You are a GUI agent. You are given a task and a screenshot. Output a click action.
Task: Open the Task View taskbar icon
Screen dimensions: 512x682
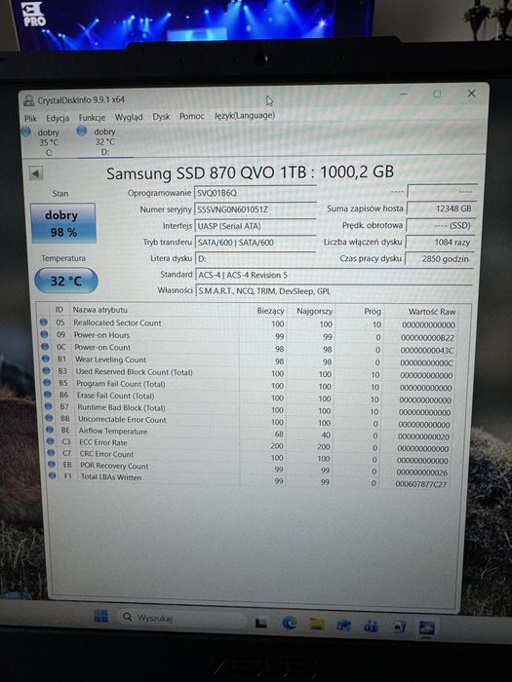pos(260,624)
